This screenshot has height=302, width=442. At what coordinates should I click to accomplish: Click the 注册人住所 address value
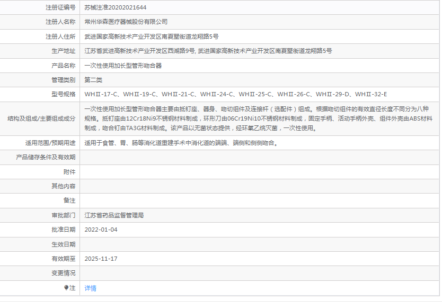click(152, 36)
